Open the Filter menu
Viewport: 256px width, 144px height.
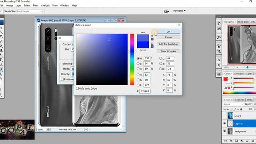(x=36, y=6)
